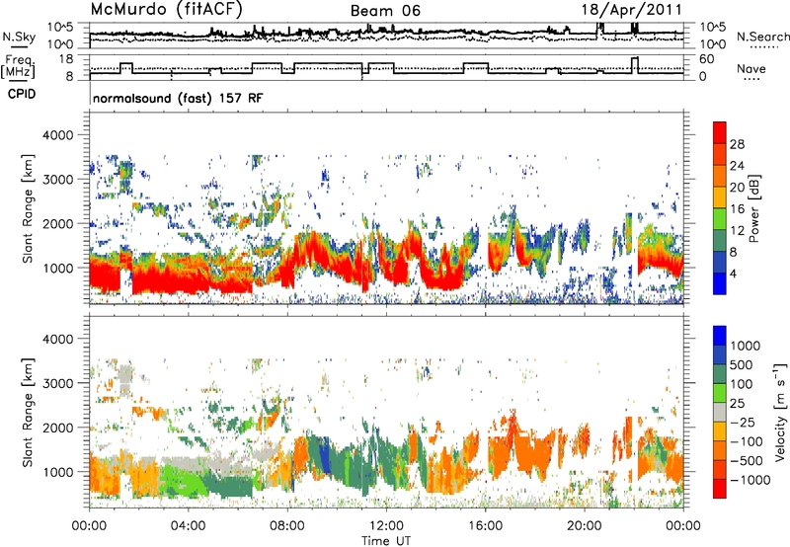
Task: Click the '2000' tick of the power panel
Action: (x=57, y=223)
